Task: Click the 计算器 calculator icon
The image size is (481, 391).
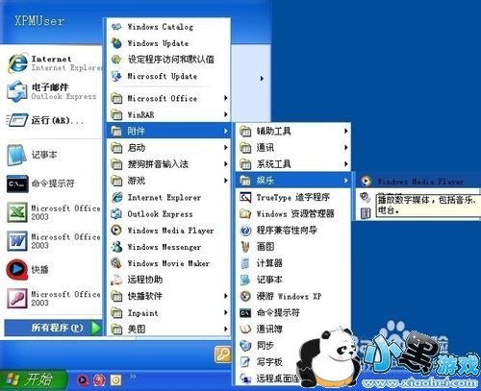Action: tap(245, 263)
